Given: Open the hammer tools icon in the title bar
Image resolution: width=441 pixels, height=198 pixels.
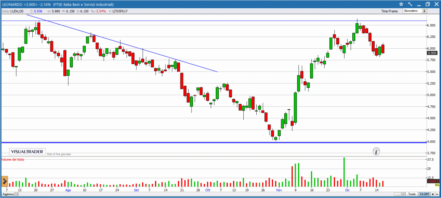Looking at the screenshot, I should click(x=410, y=4).
